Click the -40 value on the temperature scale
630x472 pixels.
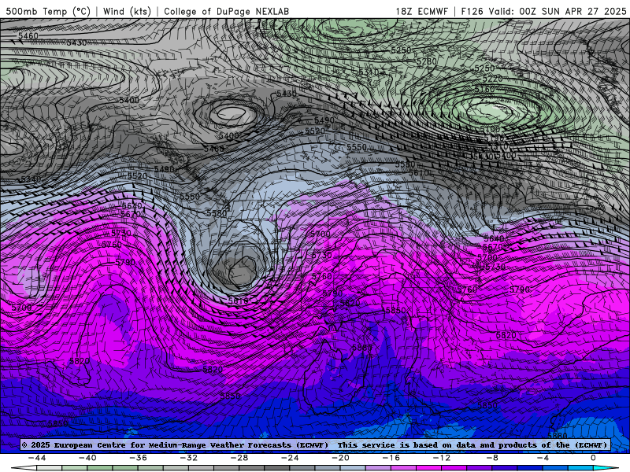point(87,458)
